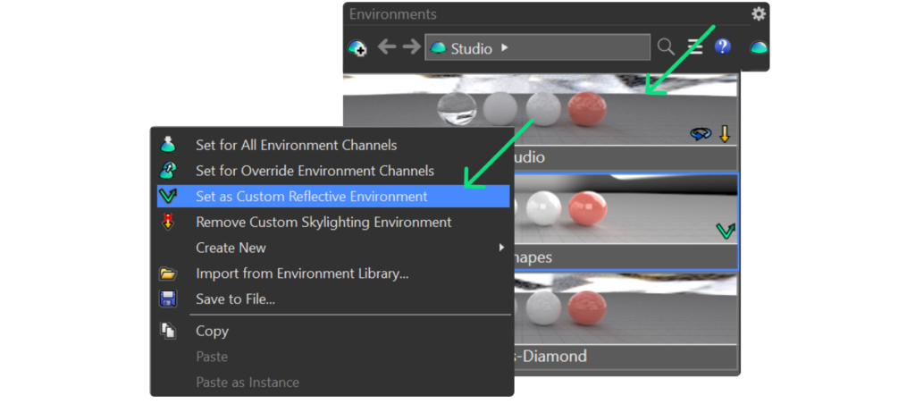Screen dimensions: 915x404
Task: Choose Set for All Environment Channels
Action: (x=297, y=145)
